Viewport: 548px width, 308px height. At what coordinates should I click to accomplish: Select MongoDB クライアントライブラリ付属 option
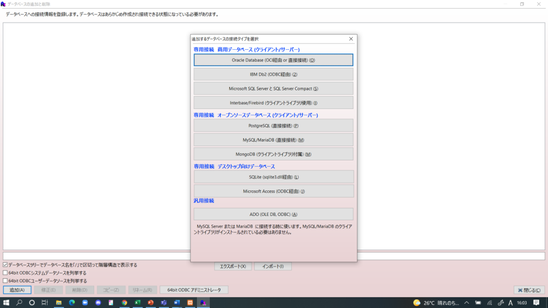point(273,153)
